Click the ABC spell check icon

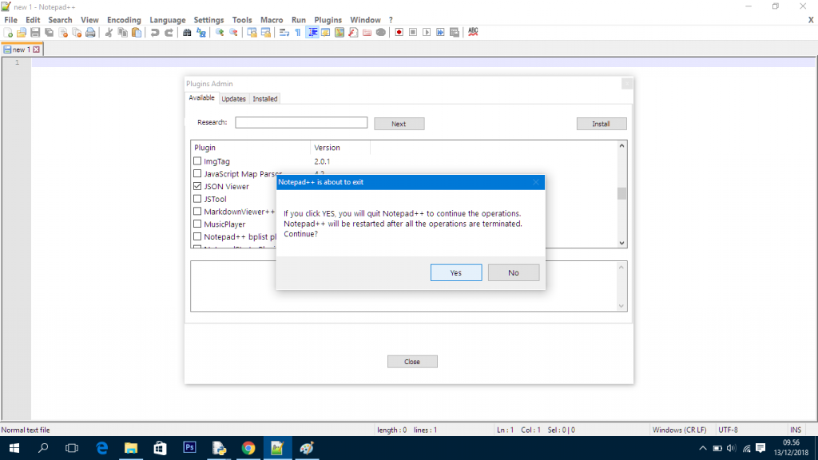(473, 32)
